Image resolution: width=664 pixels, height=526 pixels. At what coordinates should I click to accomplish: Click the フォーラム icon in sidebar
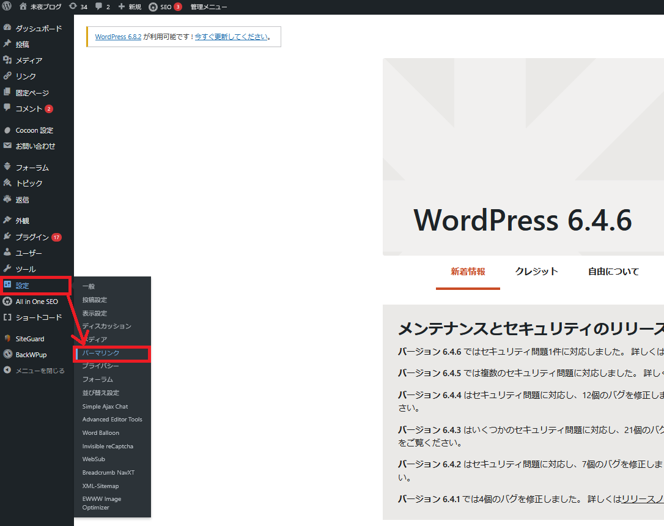click(7, 166)
